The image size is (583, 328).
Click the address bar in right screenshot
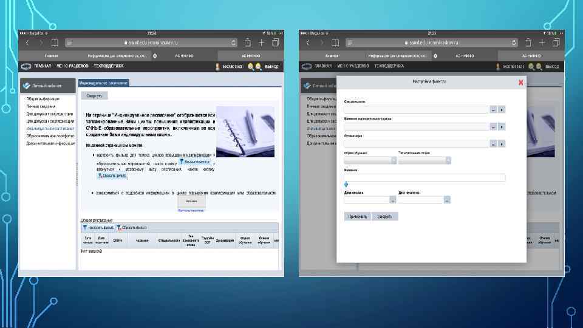[x=432, y=43]
